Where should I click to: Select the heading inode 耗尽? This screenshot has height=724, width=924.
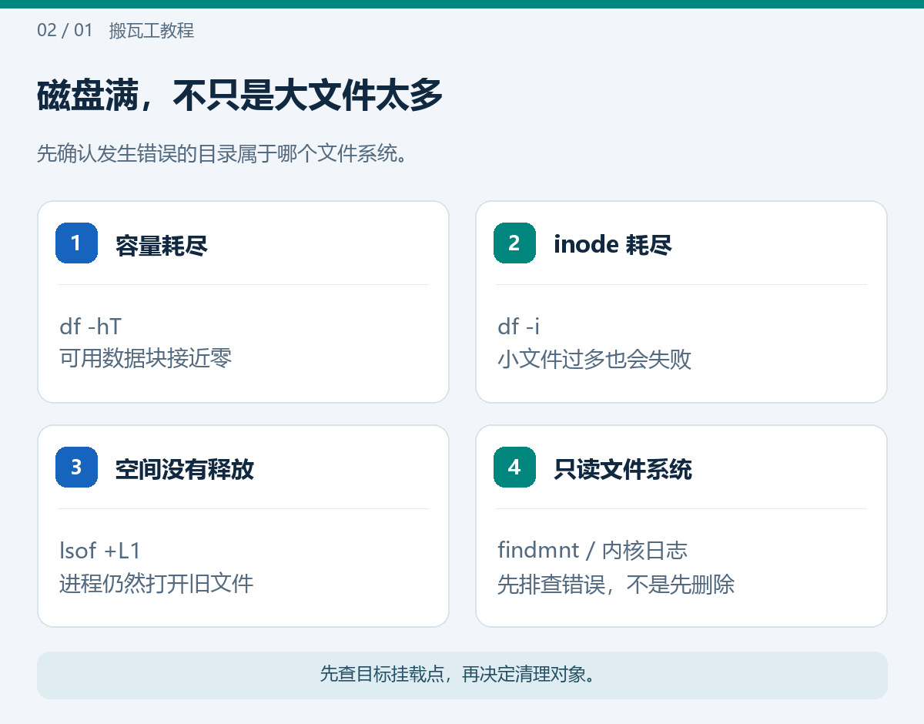613,245
